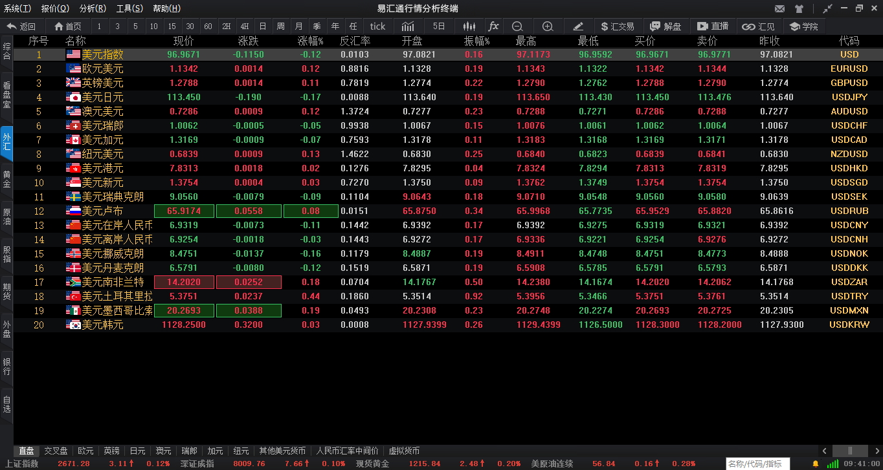Image resolution: width=883 pixels, height=470 pixels.
Task: Open 自选 sidebar tab
Action: coord(6,404)
